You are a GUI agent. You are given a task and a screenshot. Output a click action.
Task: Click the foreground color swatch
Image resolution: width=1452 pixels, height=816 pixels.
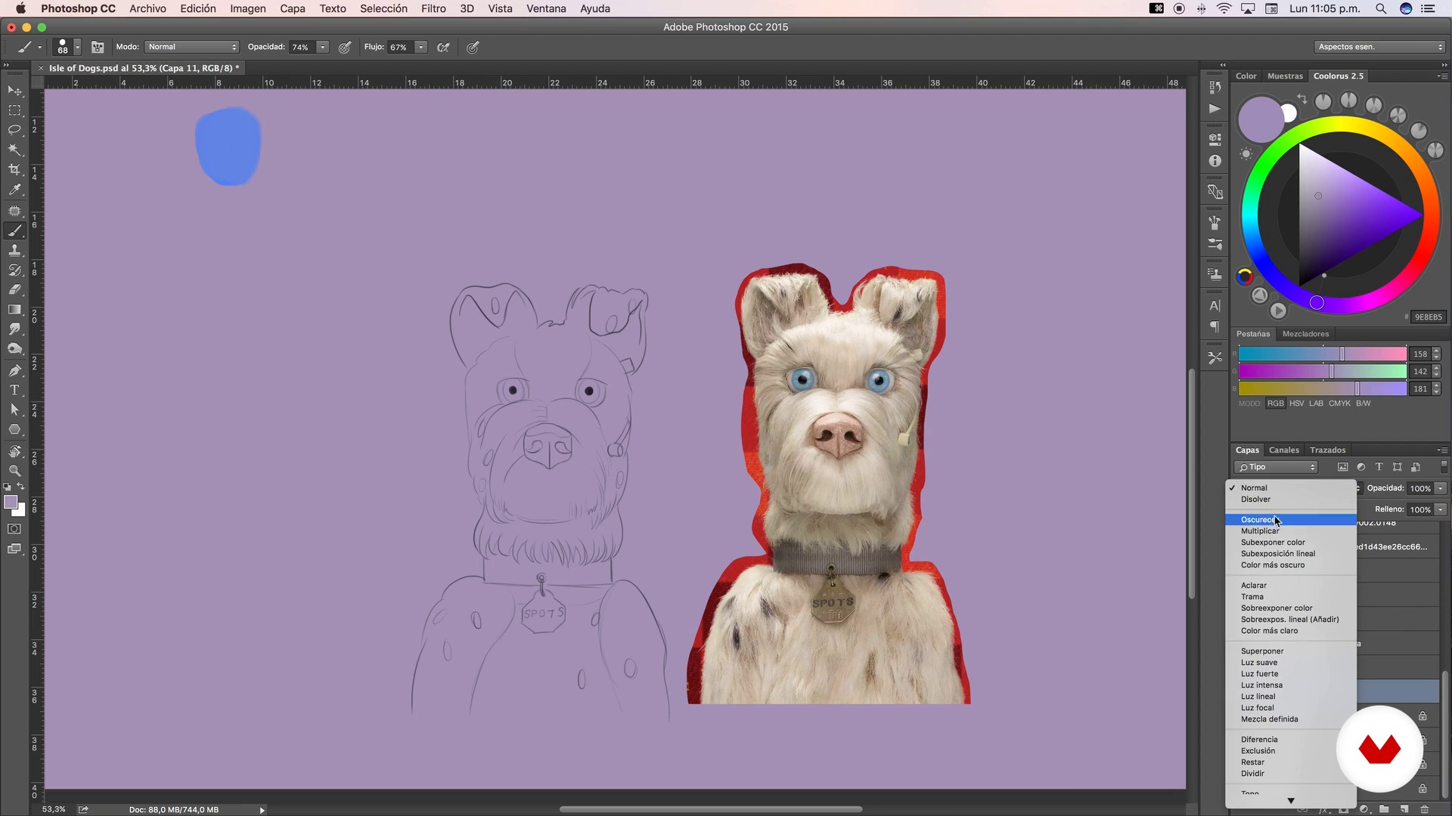point(10,502)
